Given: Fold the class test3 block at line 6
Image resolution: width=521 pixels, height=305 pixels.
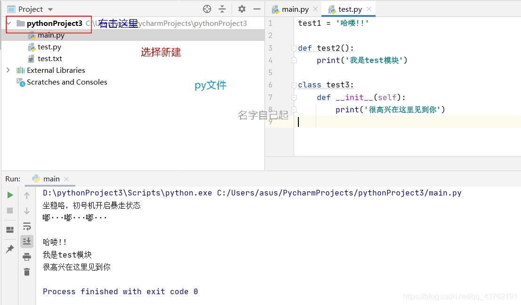Looking at the screenshot, I should point(294,85).
